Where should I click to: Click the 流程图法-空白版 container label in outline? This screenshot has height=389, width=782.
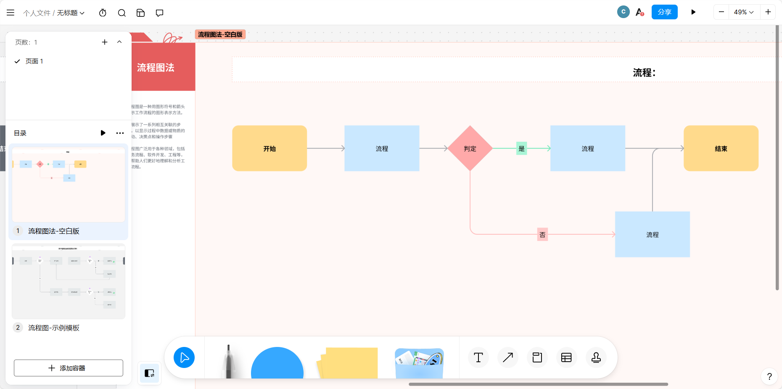click(x=54, y=231)
